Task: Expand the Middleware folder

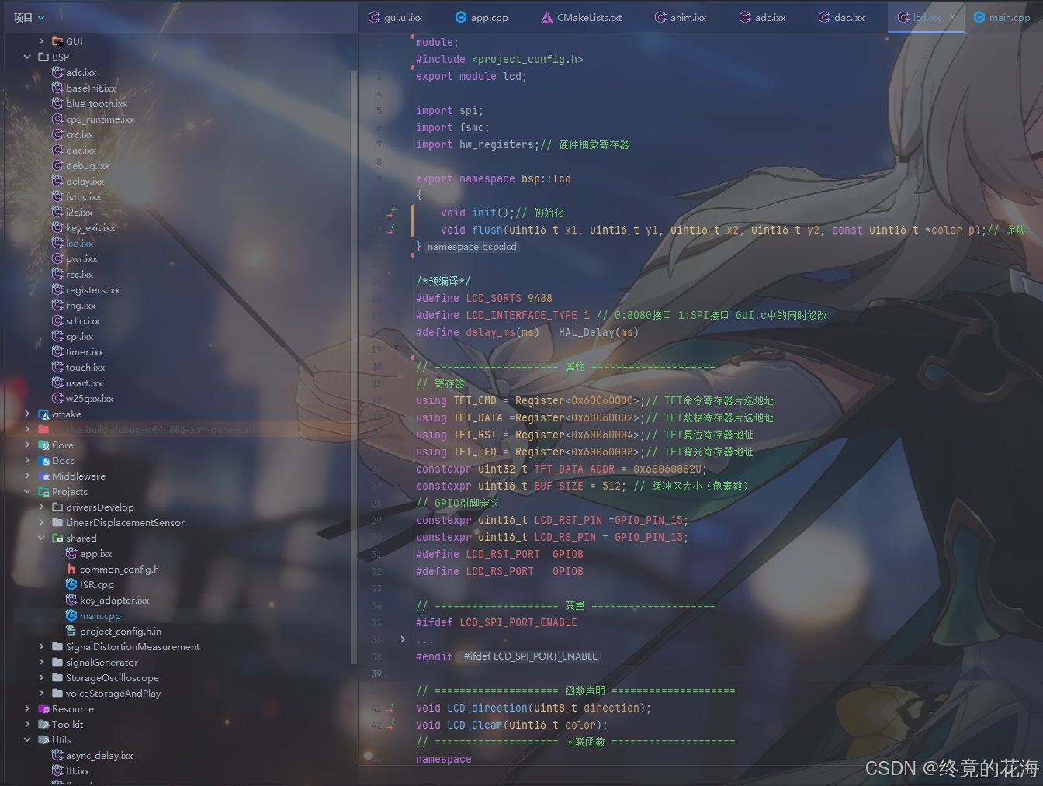Action: pyautogui.click(x=27, y=476)
